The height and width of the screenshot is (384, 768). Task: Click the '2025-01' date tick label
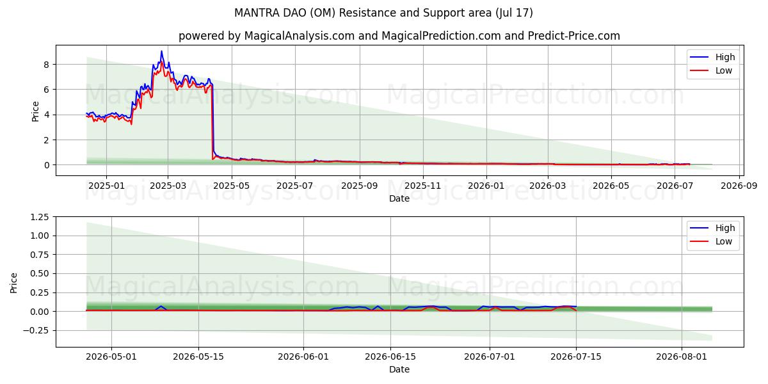(106, 186)
